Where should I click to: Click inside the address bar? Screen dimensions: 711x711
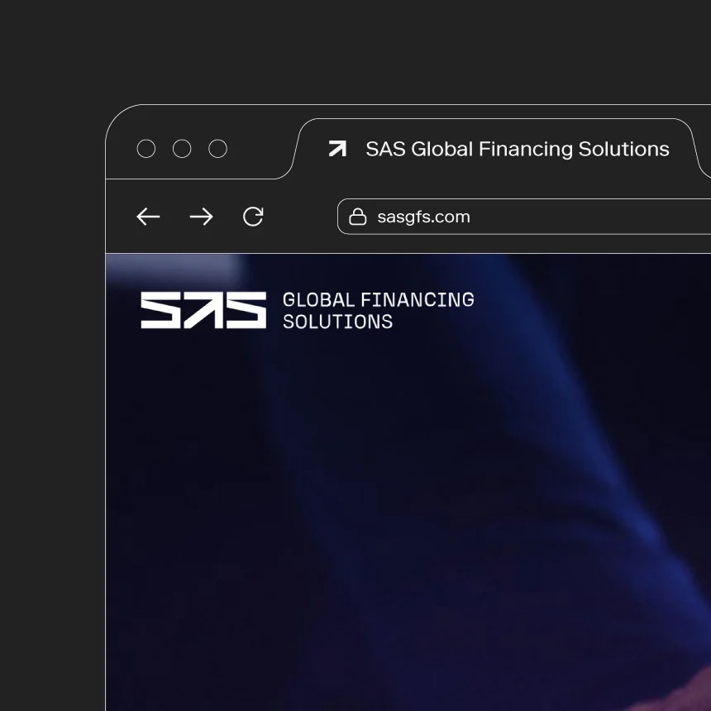tap(496, 217)
